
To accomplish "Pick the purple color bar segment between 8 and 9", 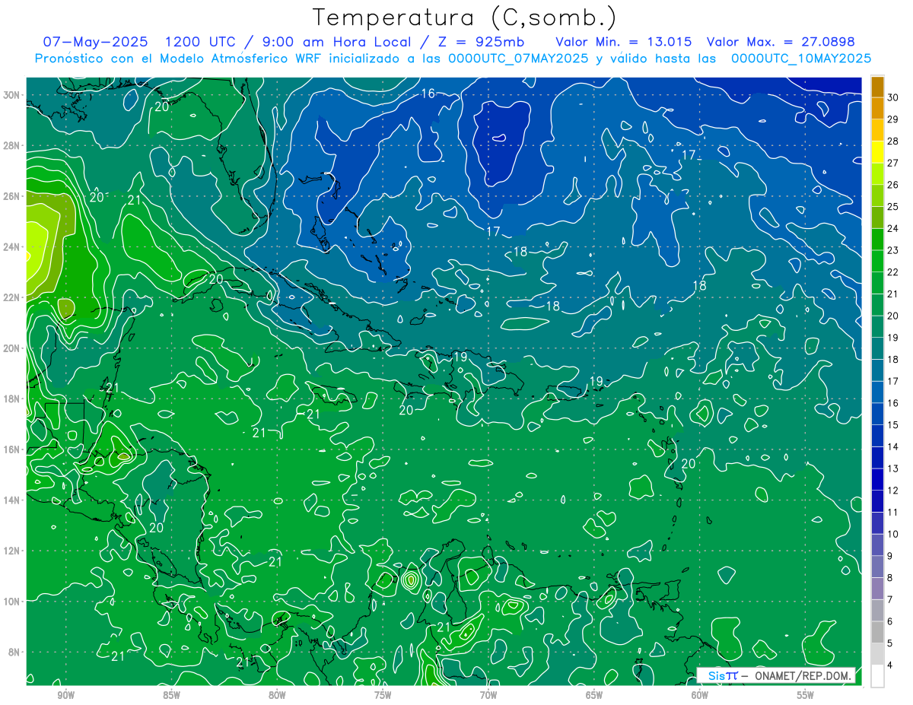I will tap(878, 567).
